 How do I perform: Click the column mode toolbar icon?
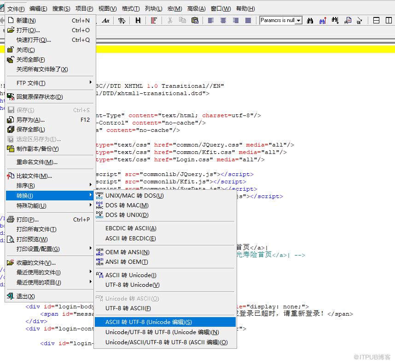(x=154, y=20)
